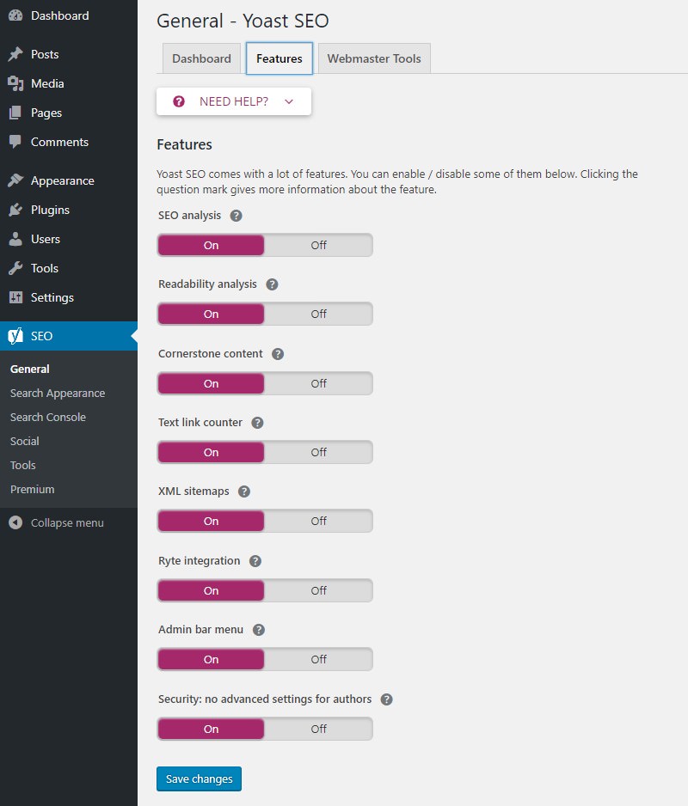Screen dimensions: 688x806
Task: Open the Dashboard tab of Yoast SEO
Action: 200,58
